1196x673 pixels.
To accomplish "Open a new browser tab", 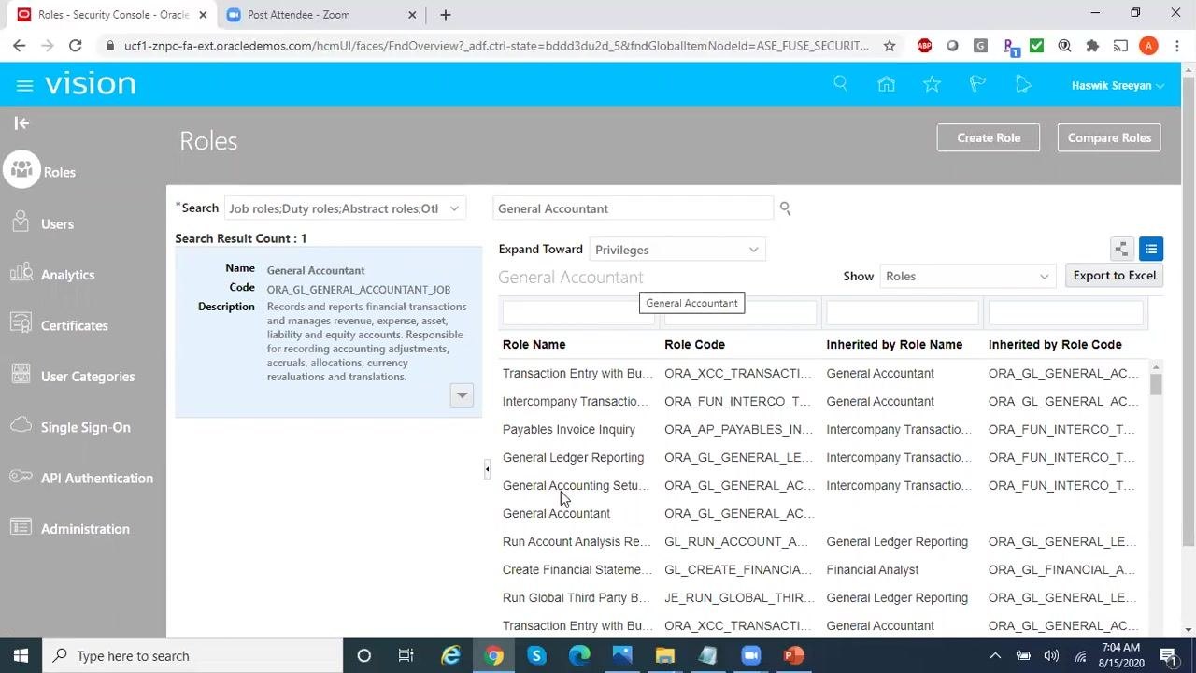I will (446, 14).
